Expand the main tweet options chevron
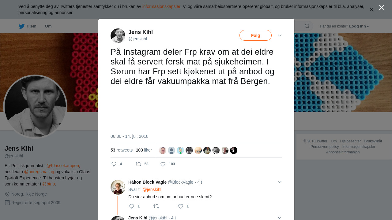The width and height of the screenshot is (392, 220). 280,35
